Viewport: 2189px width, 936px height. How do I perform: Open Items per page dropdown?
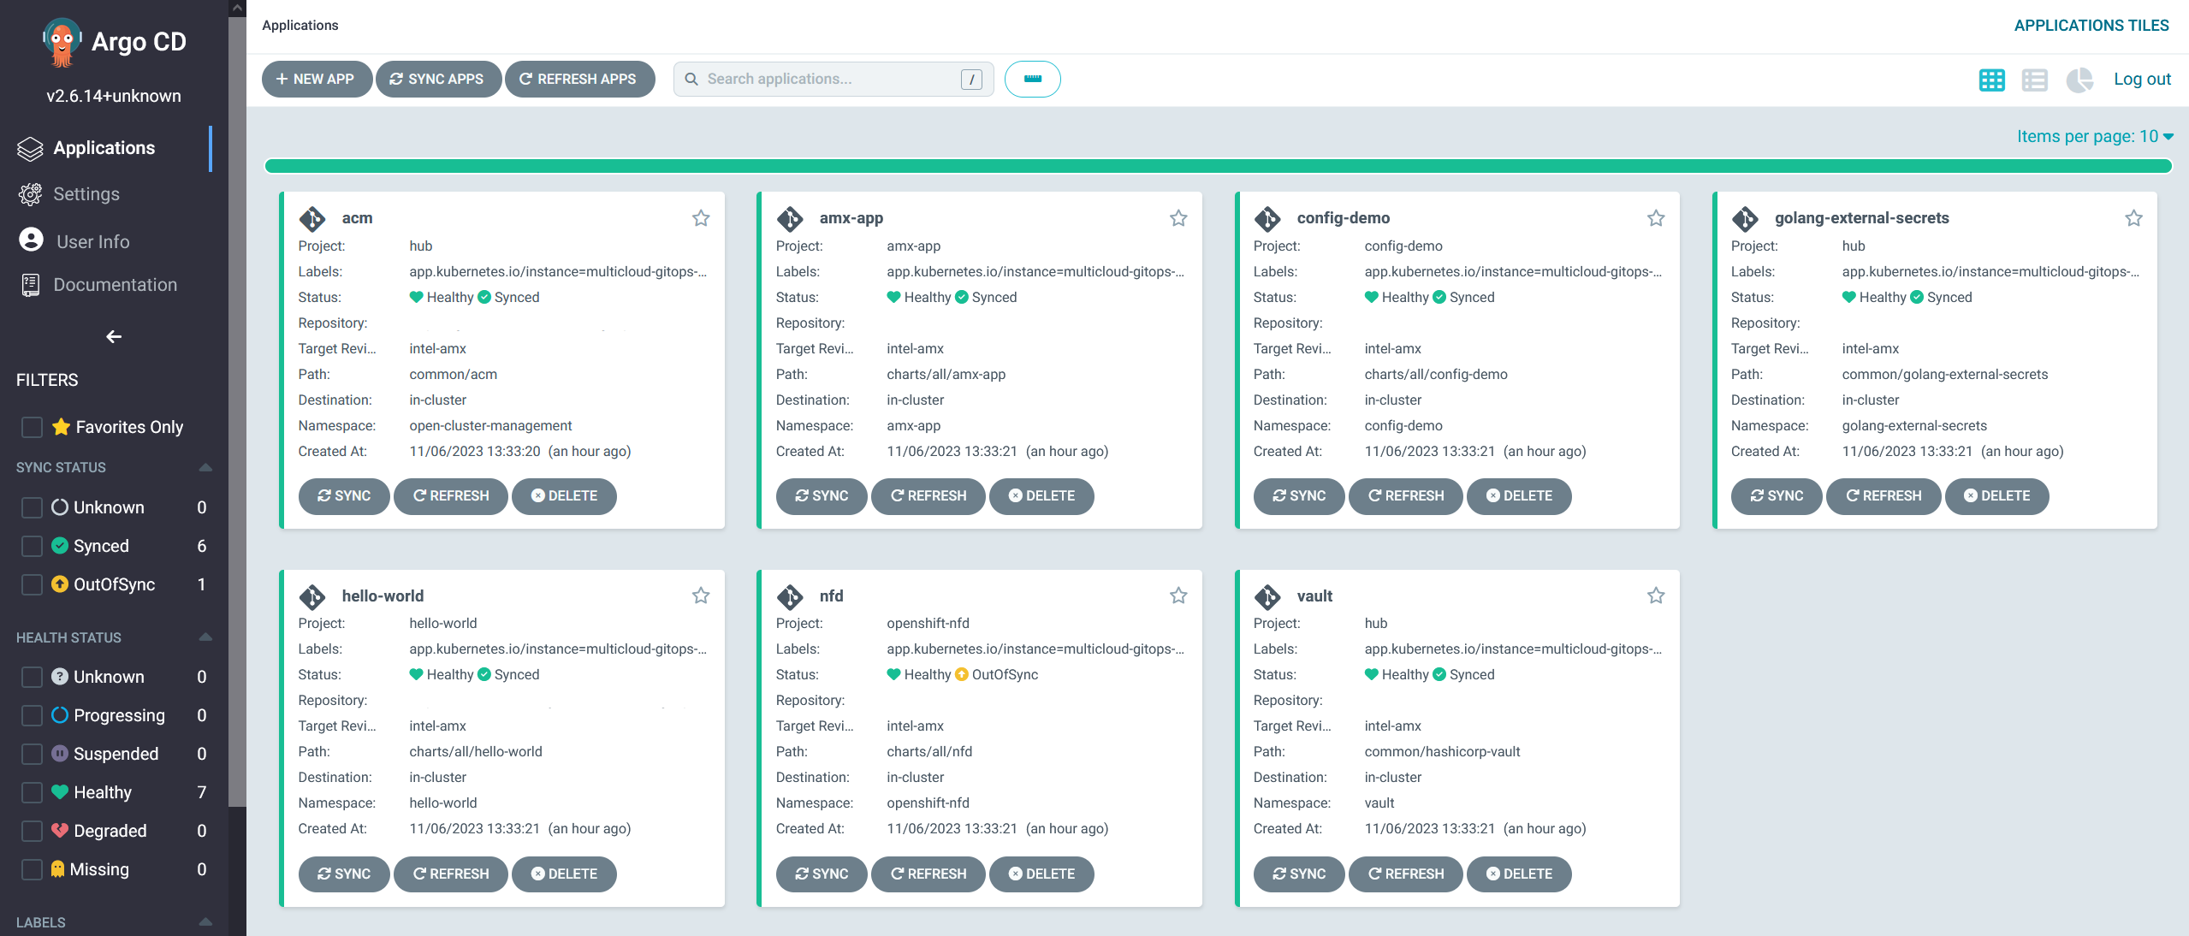(x=2094, y=136)
